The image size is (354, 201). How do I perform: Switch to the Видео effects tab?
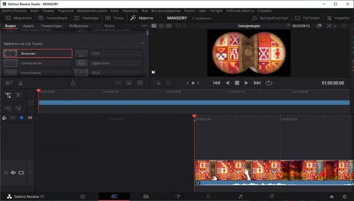(11, 26)
